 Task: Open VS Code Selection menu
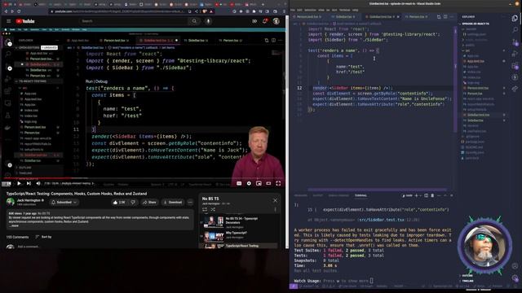click(x=310, y=10)
